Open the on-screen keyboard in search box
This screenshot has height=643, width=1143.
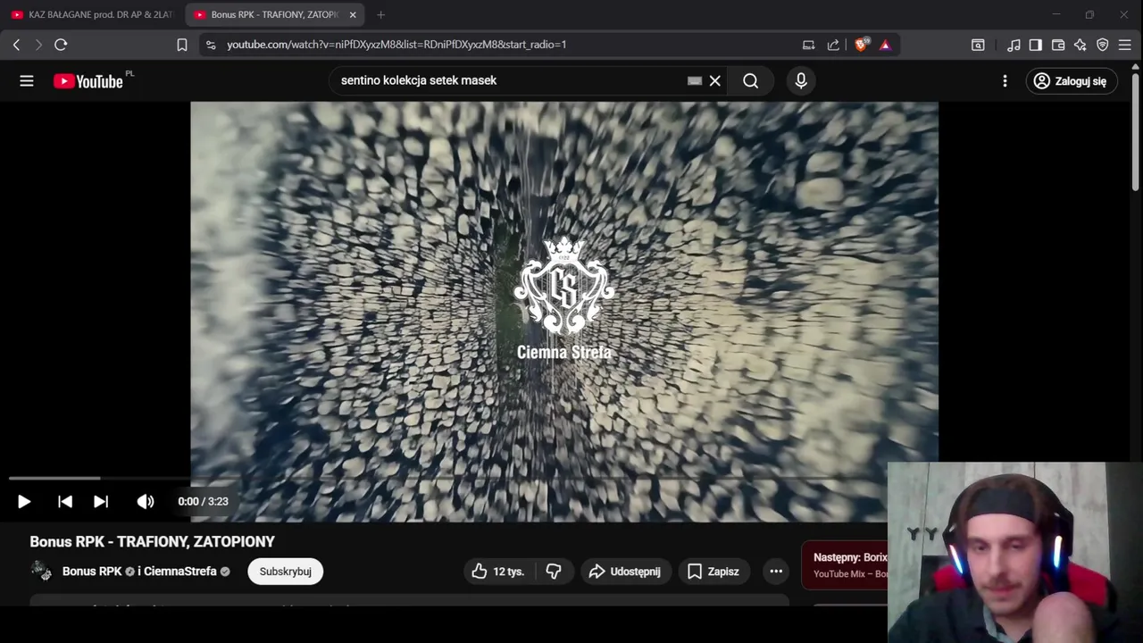click(x=695, y=81)
